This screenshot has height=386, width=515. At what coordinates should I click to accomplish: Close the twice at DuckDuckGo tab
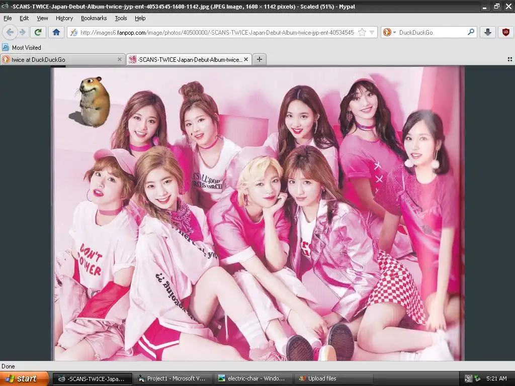click(x=120, y=59)
